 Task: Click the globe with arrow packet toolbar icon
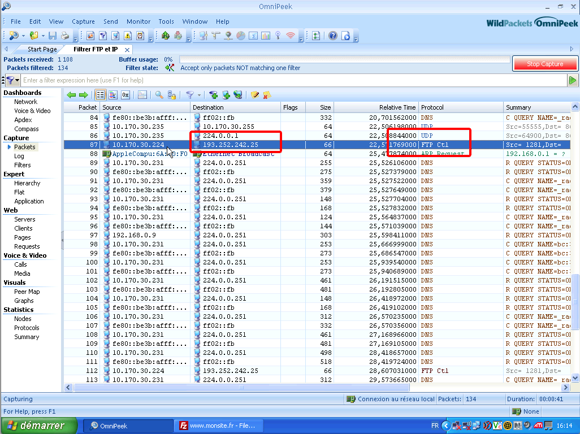click(x=238, y=95)
